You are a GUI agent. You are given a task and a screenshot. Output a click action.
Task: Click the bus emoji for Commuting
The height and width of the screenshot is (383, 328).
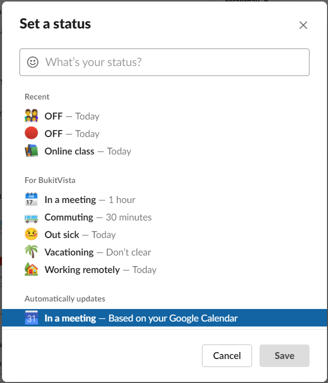pos(31,218)
